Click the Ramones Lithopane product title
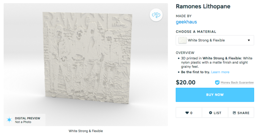 click(203, 7)
